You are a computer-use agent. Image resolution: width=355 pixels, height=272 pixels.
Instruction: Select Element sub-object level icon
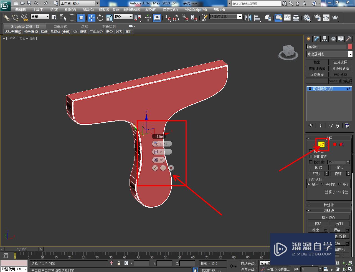coord(341,144)
